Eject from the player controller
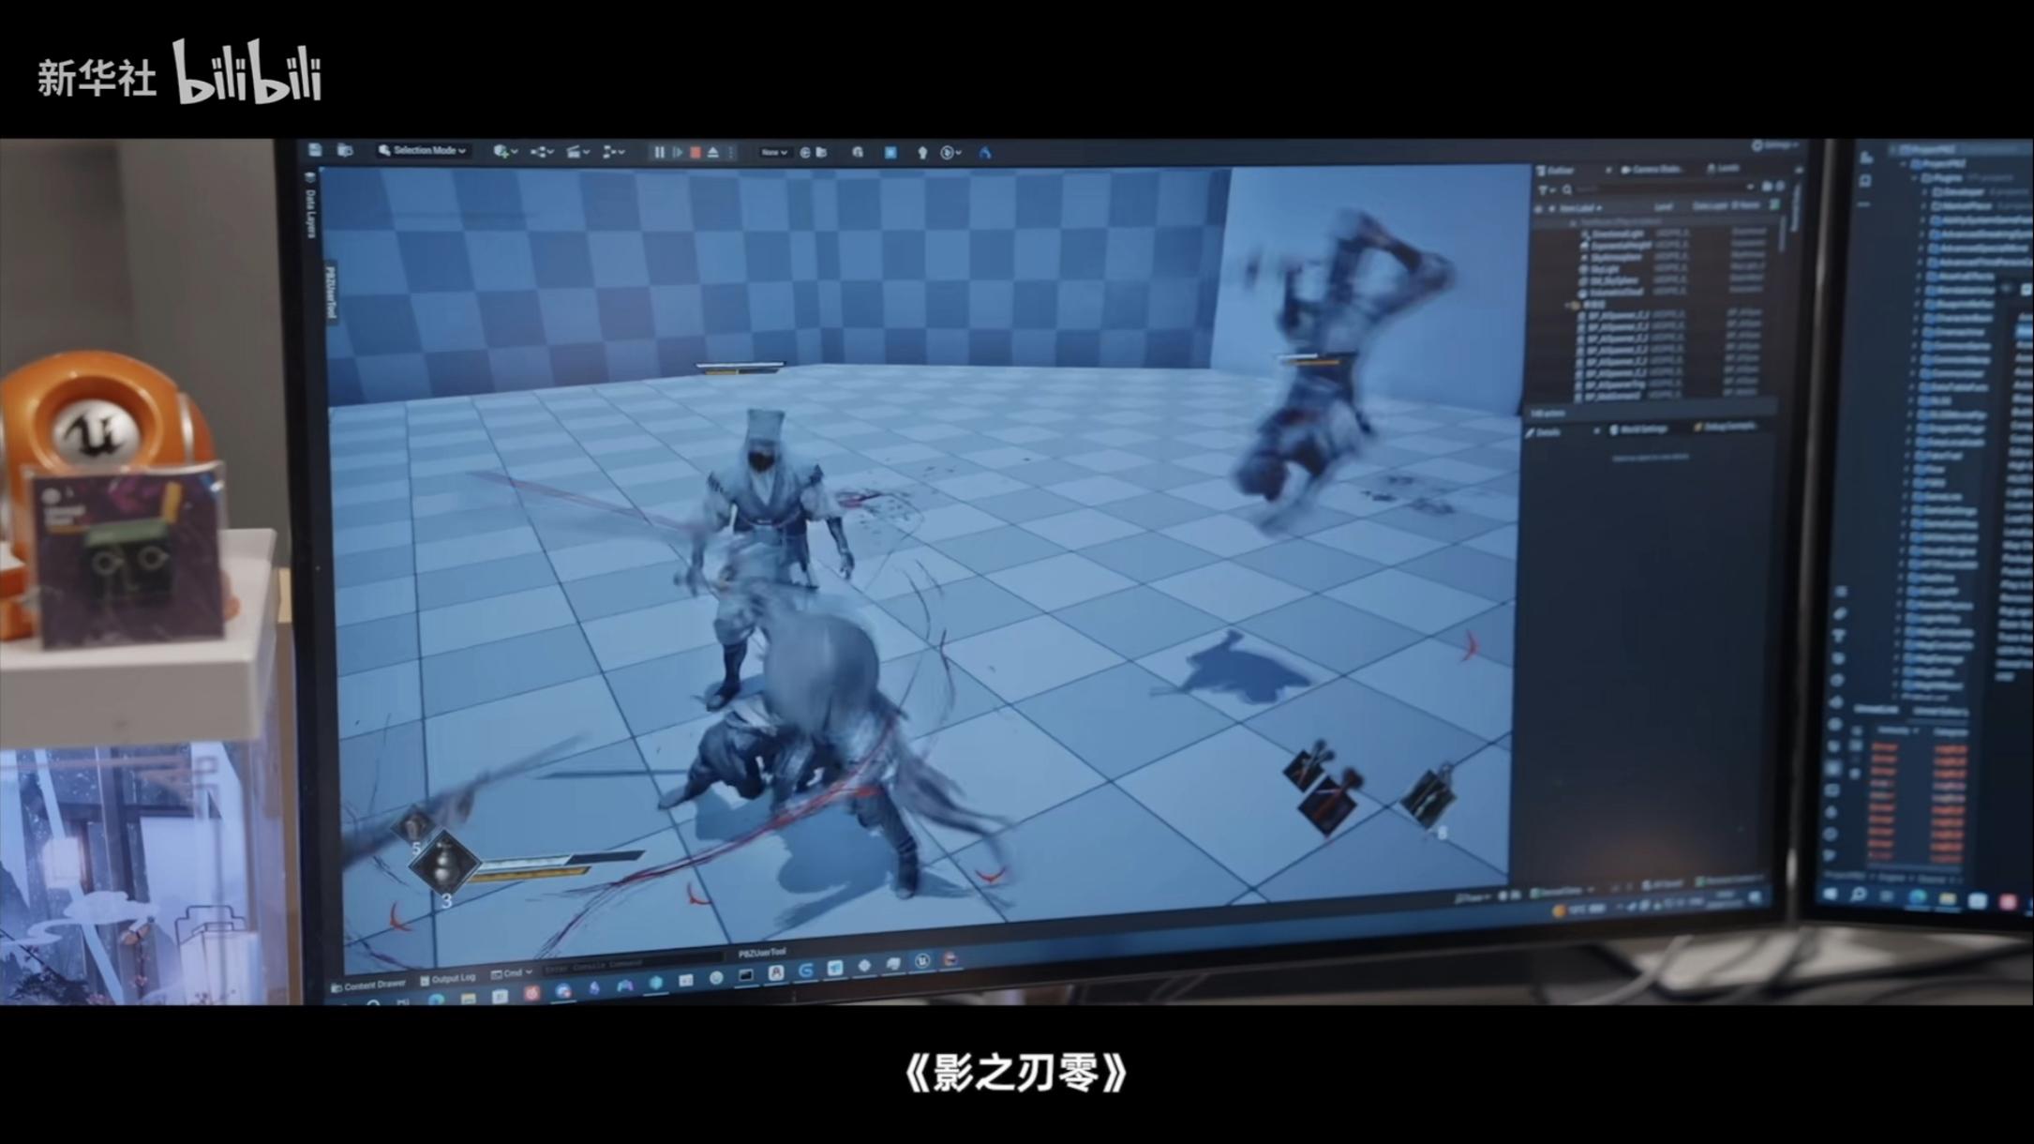This screenshot has height=1144, width=2034. click(713, 153)
